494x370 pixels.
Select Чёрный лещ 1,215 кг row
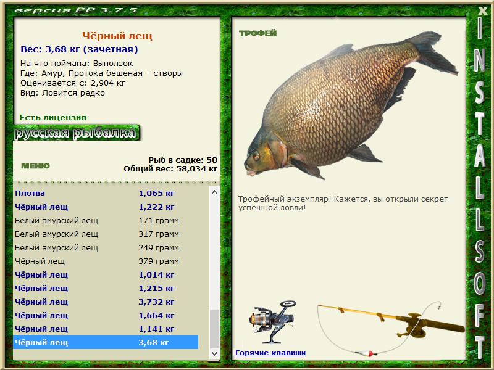(106, 288)
